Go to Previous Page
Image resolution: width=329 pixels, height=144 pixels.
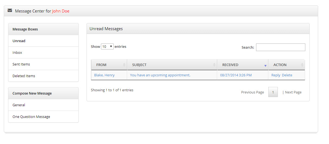tap(253, 92)
